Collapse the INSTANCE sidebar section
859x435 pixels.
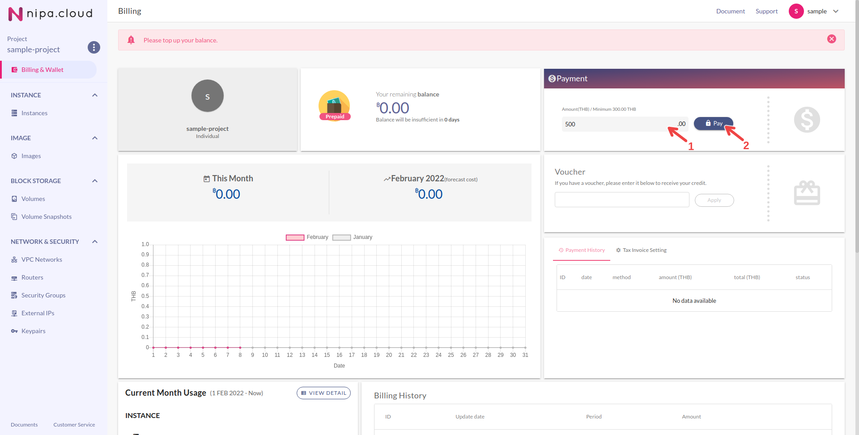pyautogui.click(x=95, y=95)
